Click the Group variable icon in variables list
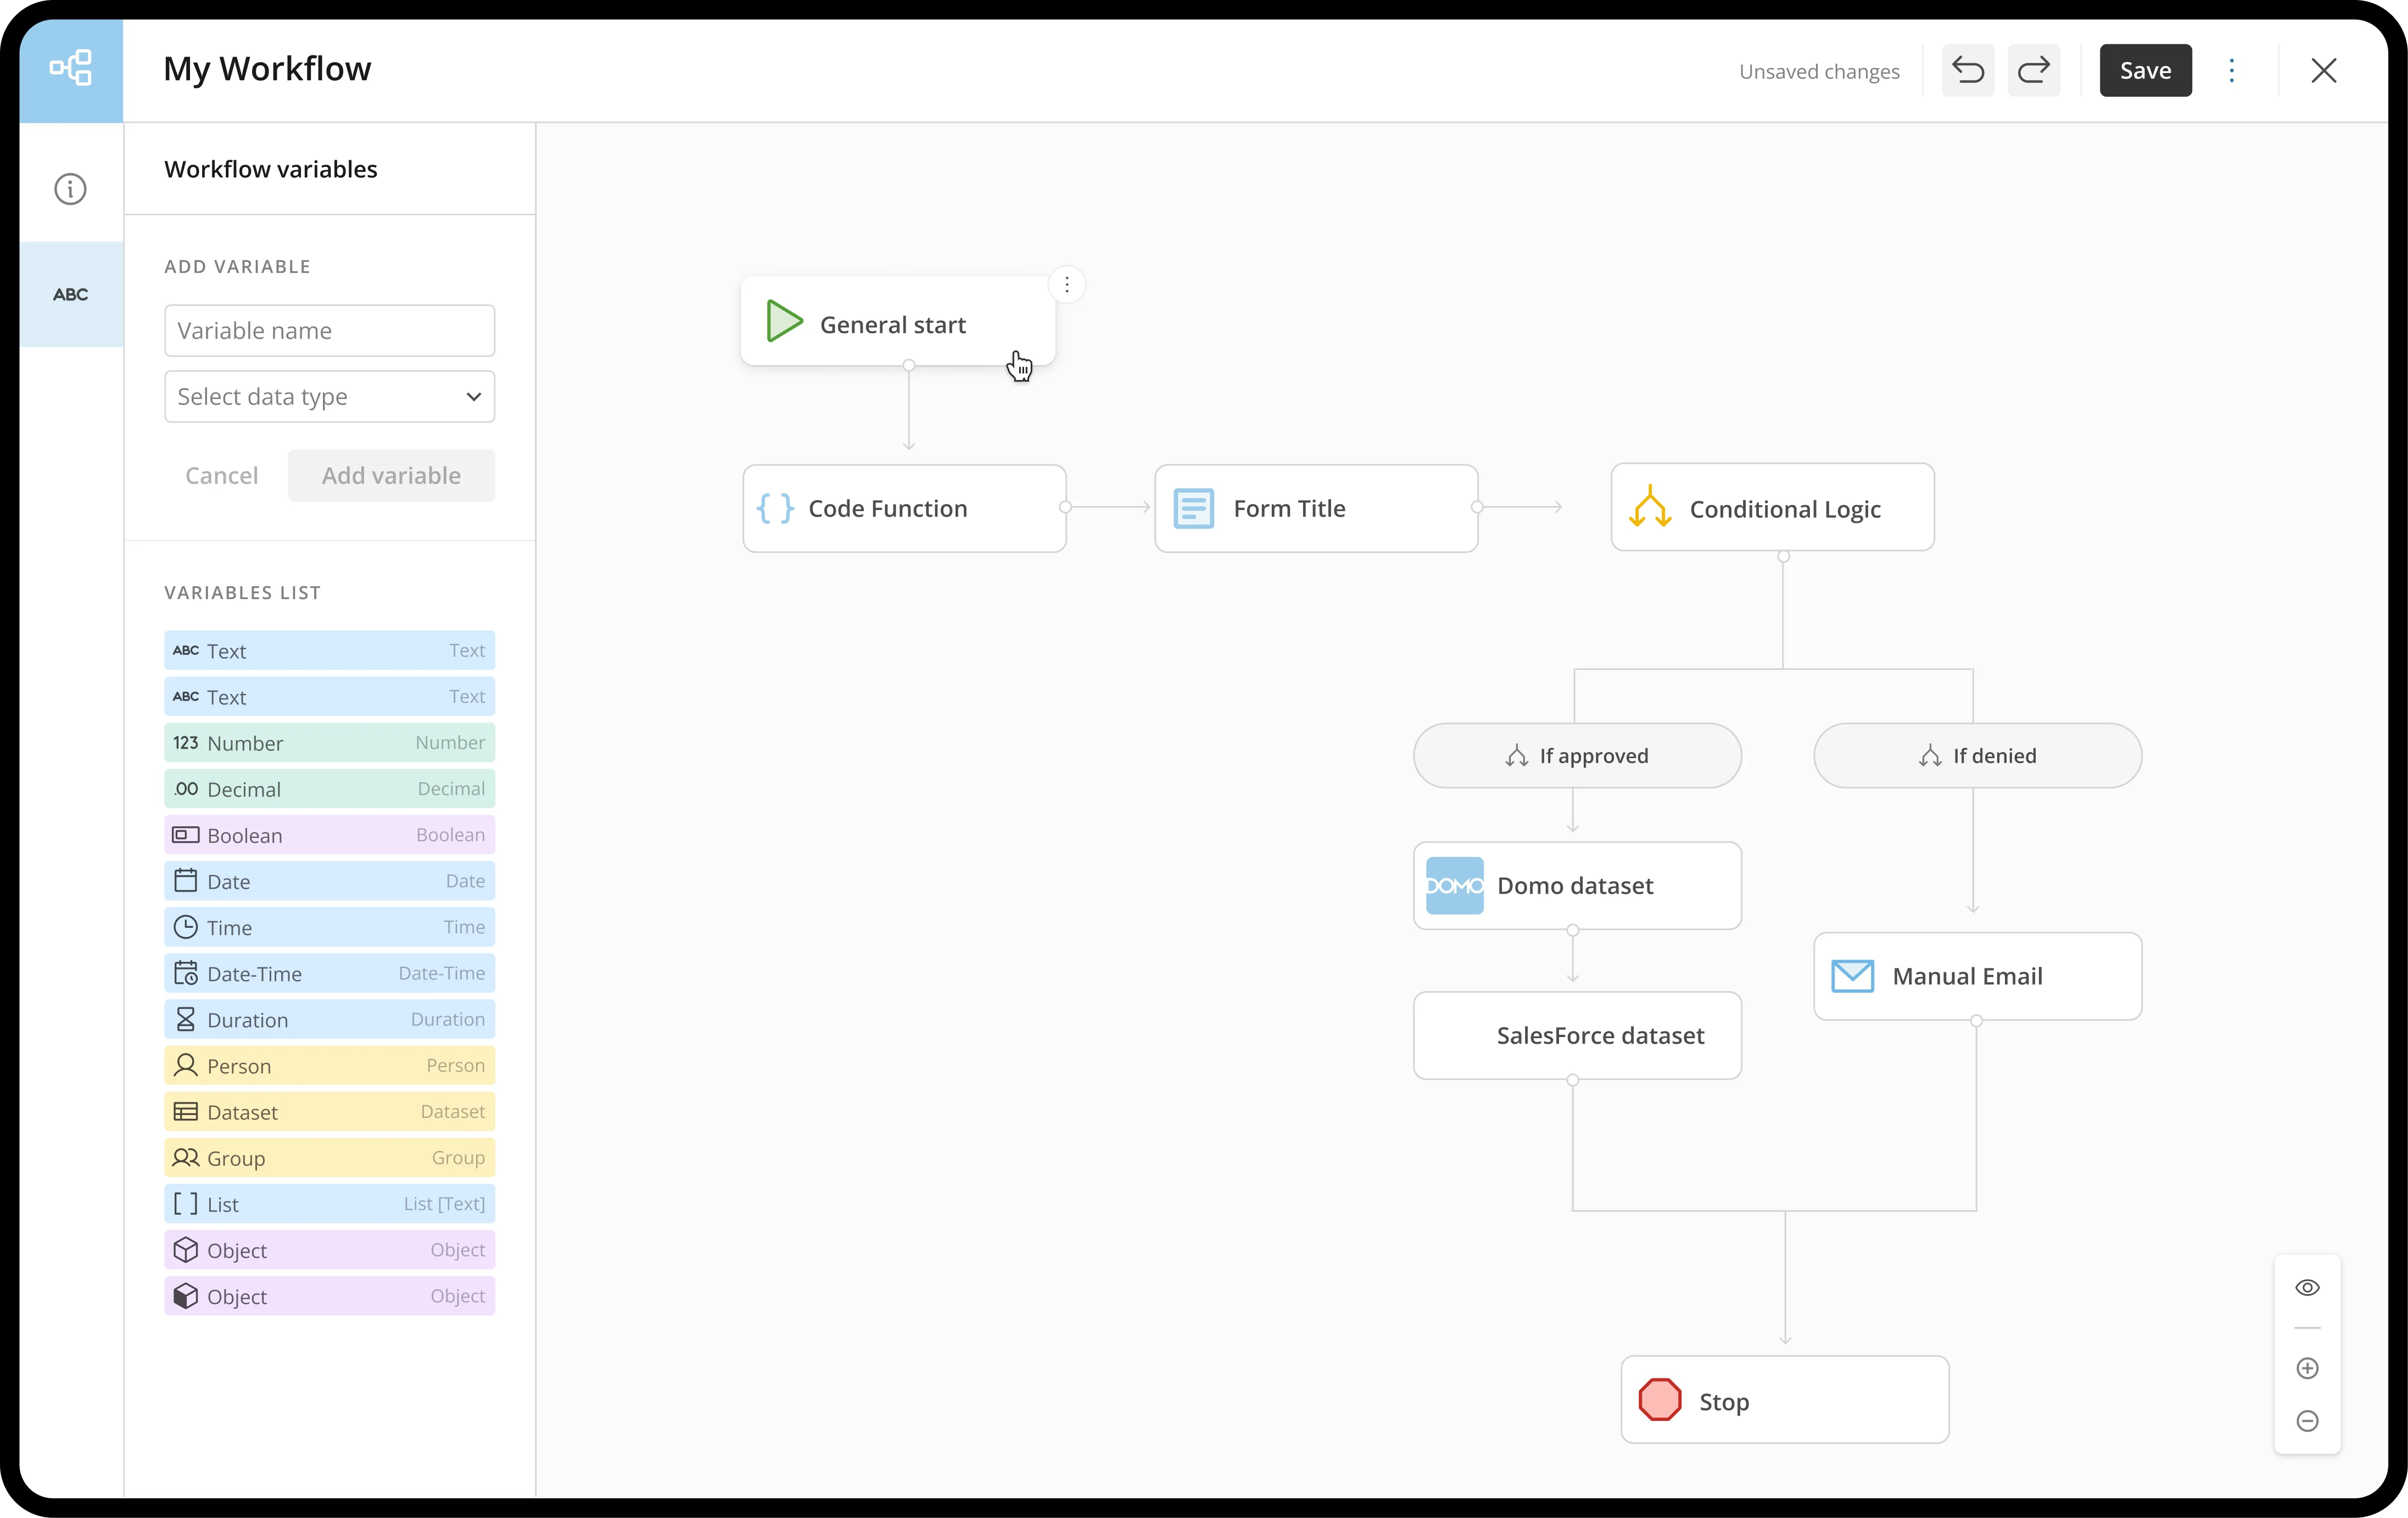Image resolution: width=2408 pixels, height=1518 pixels. click(186, 1158)
